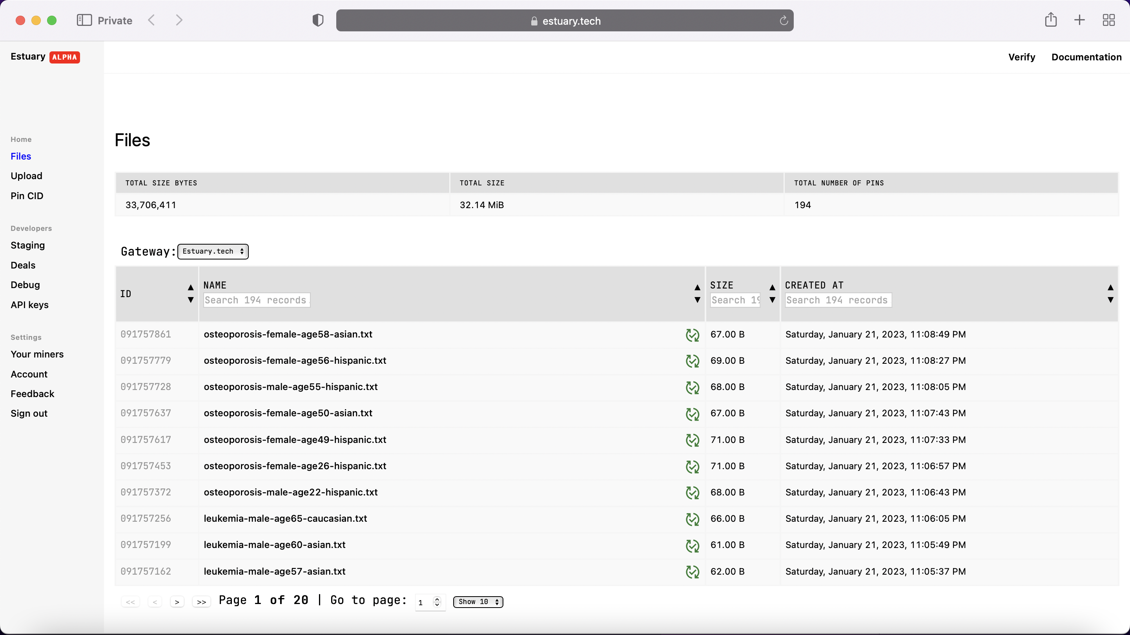Go to next page button
The width and height of the screenshot is (1130, 635).
(177, 602)
